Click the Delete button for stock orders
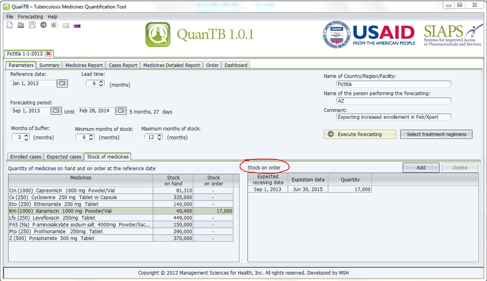This screenshot has width=487, height=281. 460,167
